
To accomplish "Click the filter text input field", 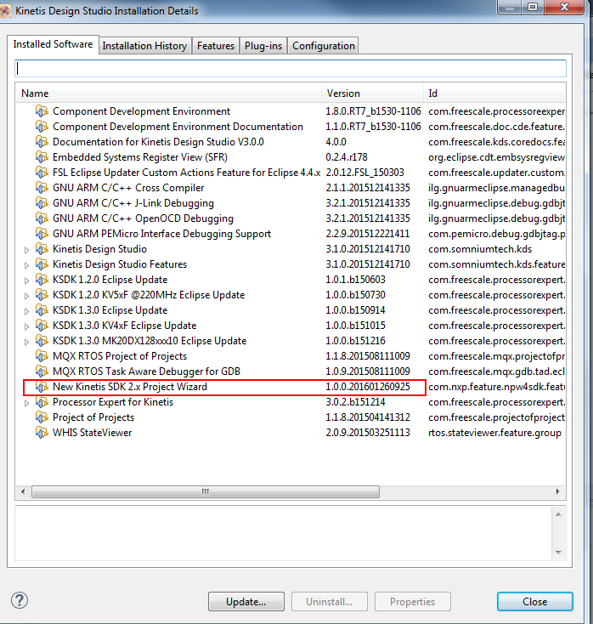I will [x=291, y=69].
